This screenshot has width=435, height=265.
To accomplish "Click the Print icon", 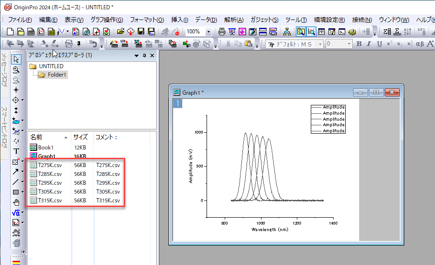I will click(x=221, y=32).
